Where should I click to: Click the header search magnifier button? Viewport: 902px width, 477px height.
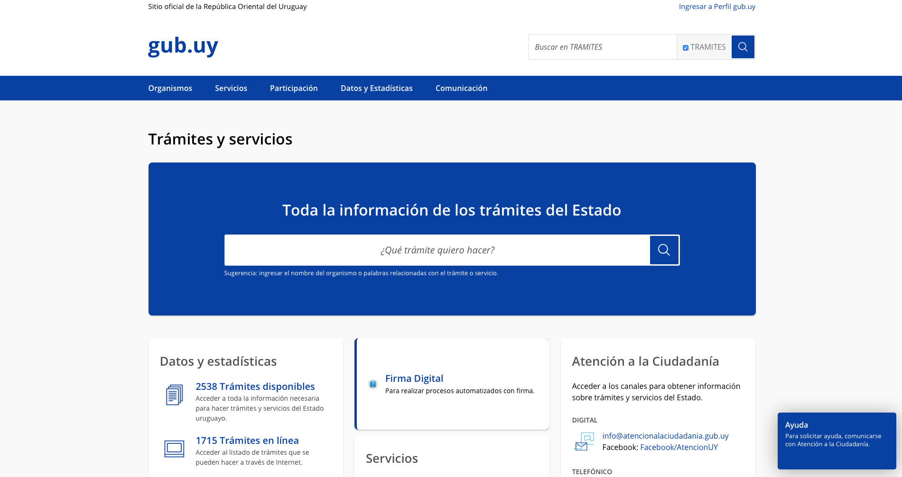click(743, 47)
